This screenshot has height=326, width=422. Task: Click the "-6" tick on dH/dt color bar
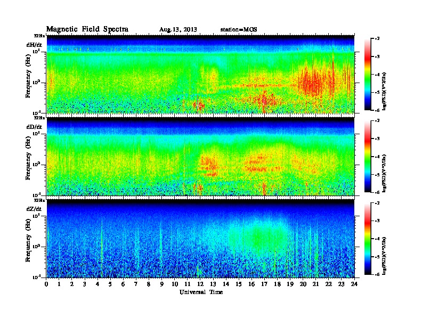coord(378,110)
